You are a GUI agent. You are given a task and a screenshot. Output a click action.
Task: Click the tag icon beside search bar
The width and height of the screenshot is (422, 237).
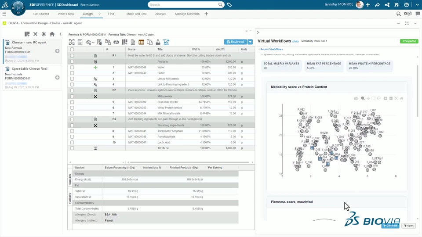pos(229,4)
